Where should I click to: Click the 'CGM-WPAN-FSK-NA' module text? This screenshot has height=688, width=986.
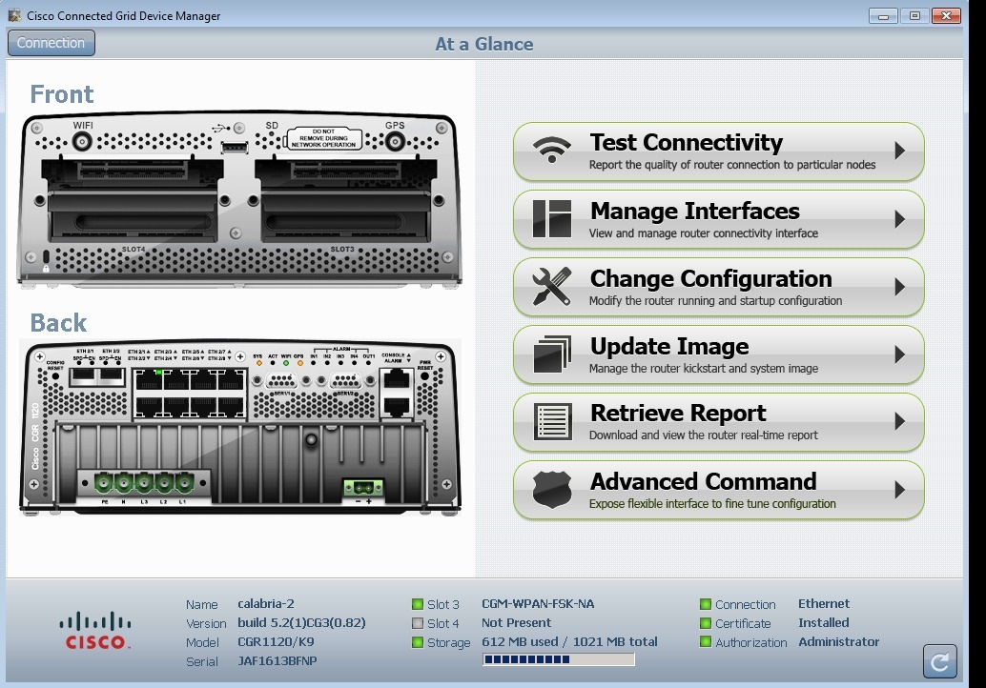[538, 604]
